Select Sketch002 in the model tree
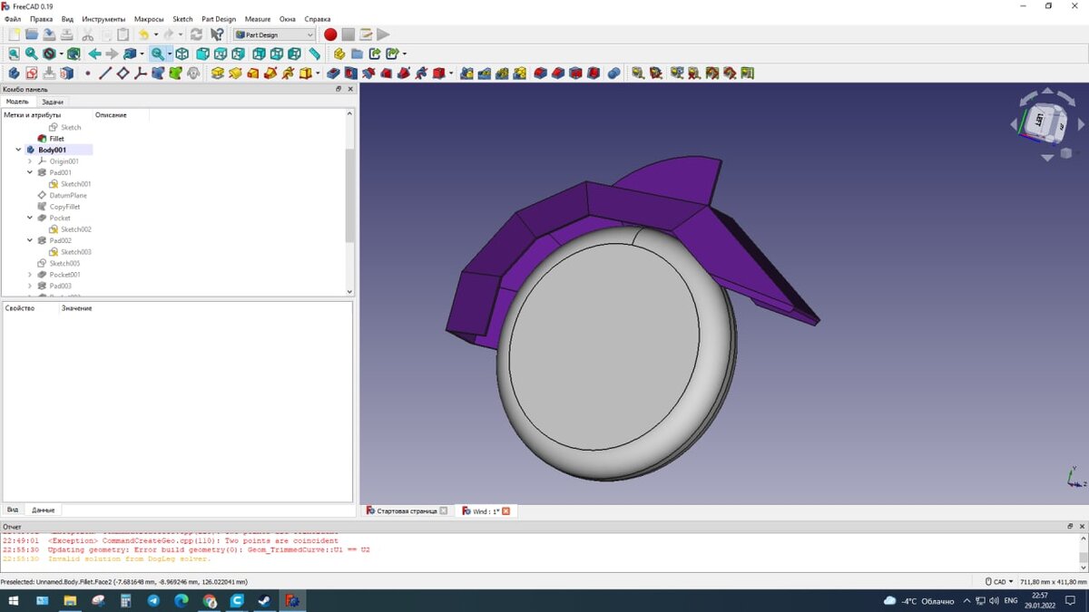The height and width of the screenshot is (612, 1089). 76,229
